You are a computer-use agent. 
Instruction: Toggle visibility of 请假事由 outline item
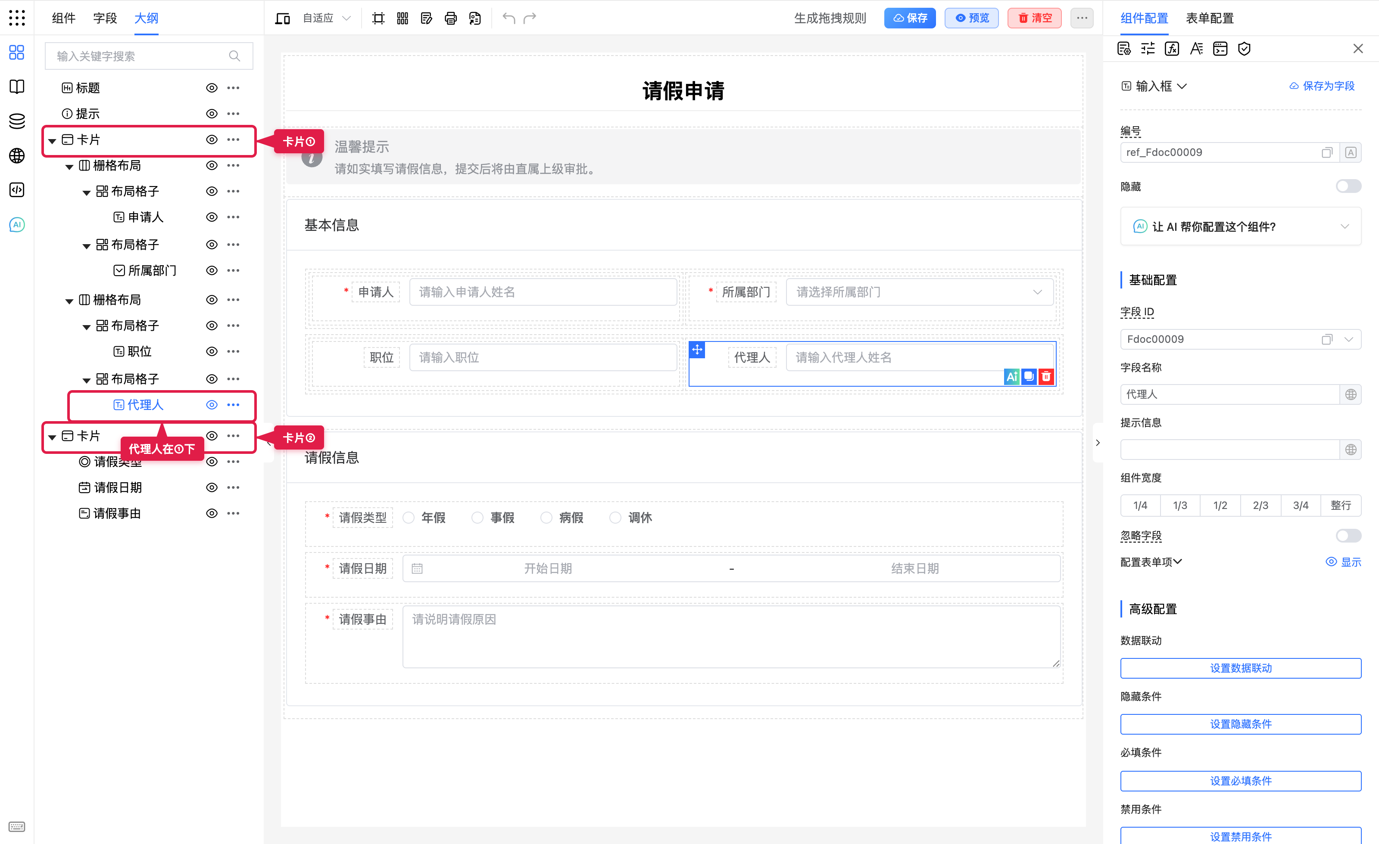(212, 513)
